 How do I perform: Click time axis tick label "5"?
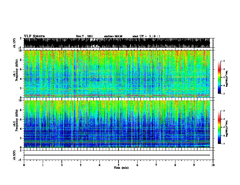(118, 165)
